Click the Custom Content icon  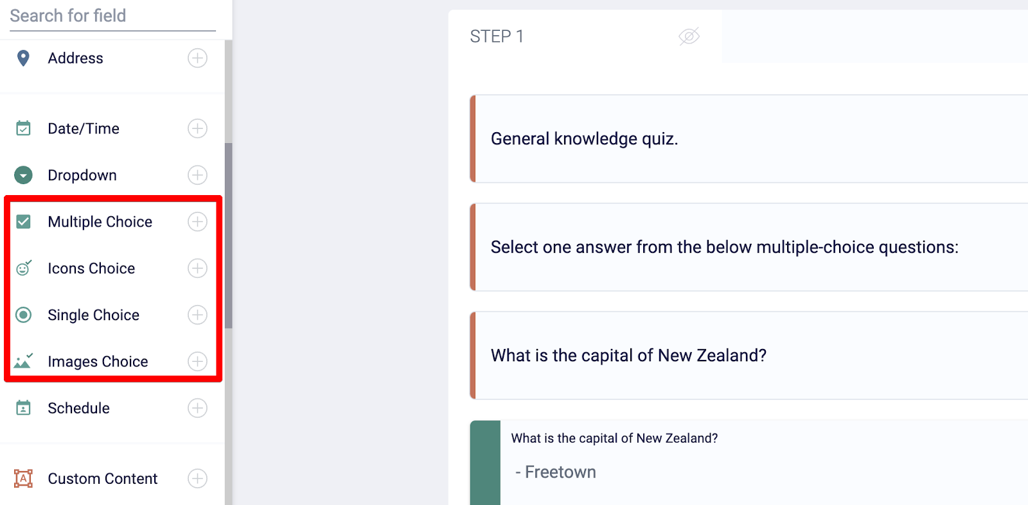point(23,478)
